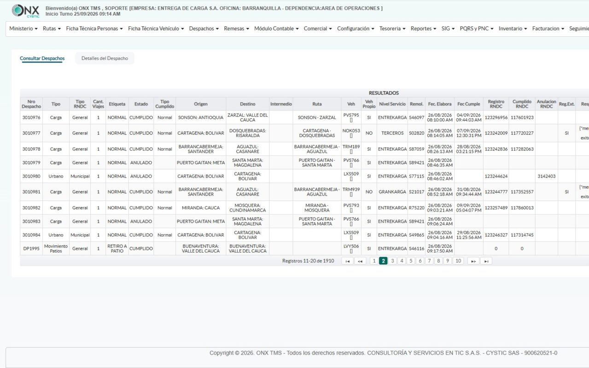
Task: Select despacho number 3010979
Action: pos(31,162)
